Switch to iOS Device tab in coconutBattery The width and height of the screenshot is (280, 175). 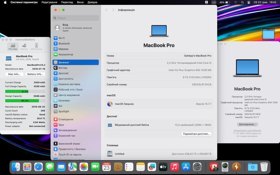36,47
